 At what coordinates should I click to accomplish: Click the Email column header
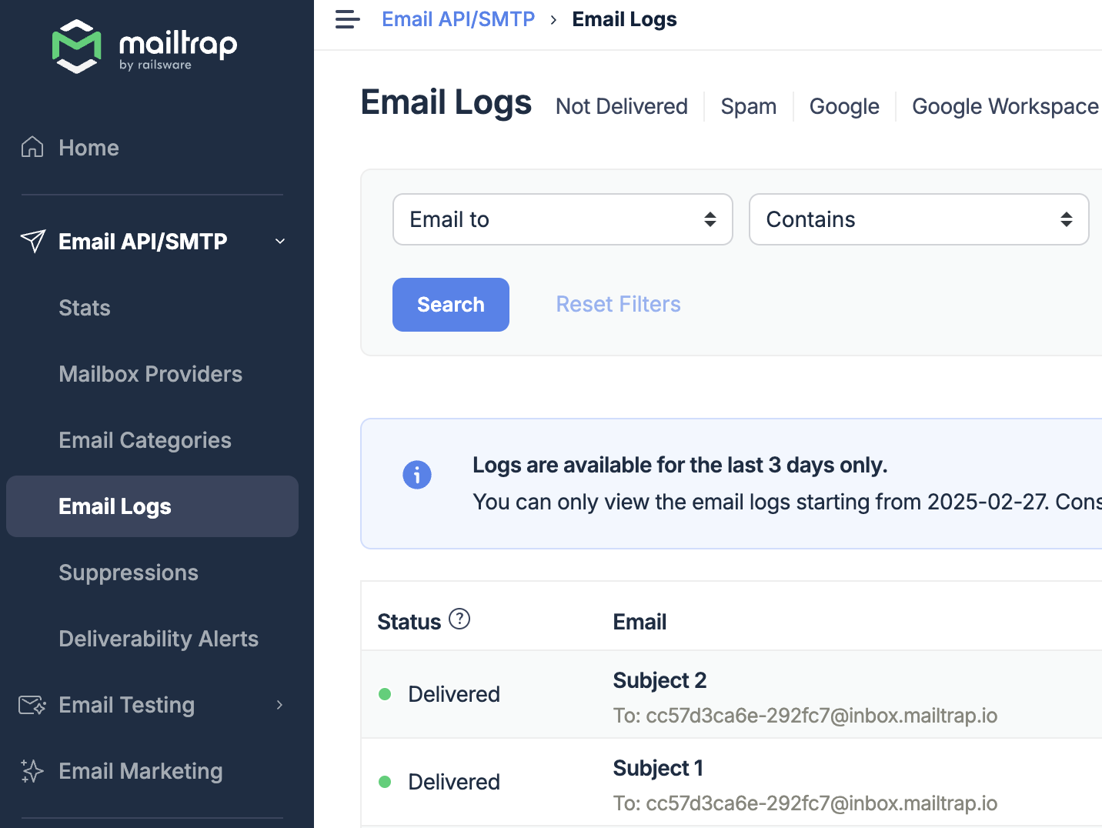(639, 622)
